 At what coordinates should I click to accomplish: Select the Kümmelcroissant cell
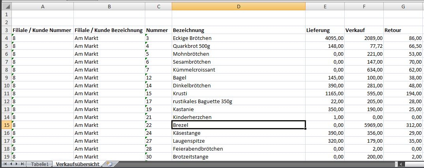tap(238, 70)
